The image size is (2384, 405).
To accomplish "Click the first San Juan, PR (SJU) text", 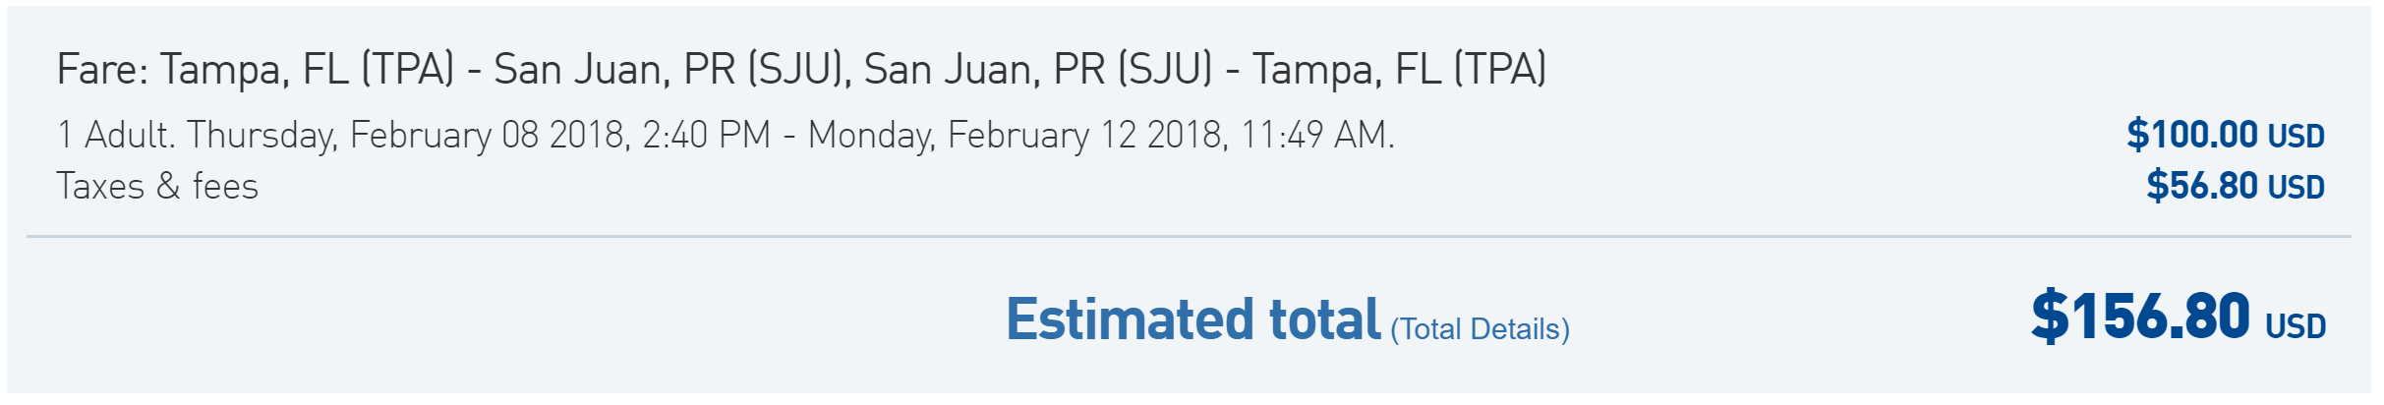I will [672, 70].
